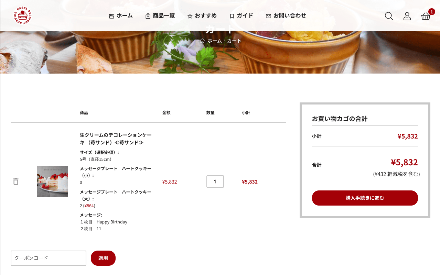The height and width of the screenshot is (275, 440).
Task: Open 生クリームのデコレーションケーキ product link
Action: coord(116,139)
